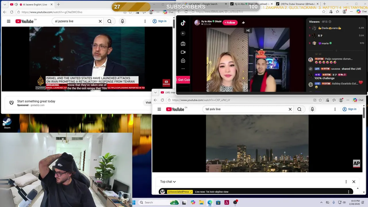Sign in to YouTube in Al Jazeera window
This screenshot has height=207, width=368.
160,21
